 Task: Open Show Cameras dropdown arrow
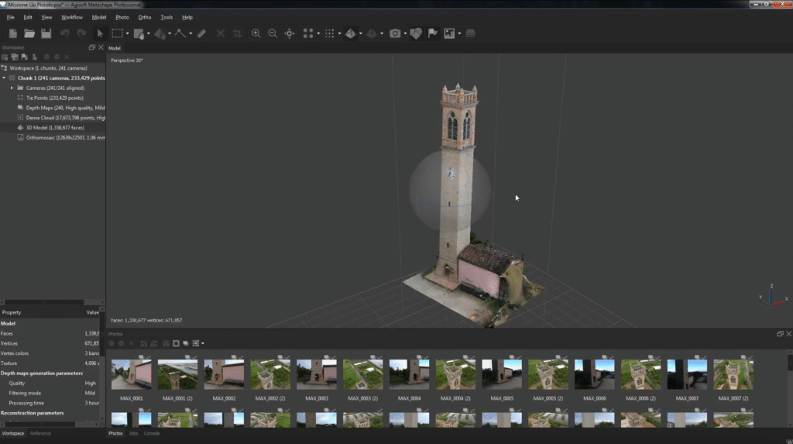(x=405, y=34)
